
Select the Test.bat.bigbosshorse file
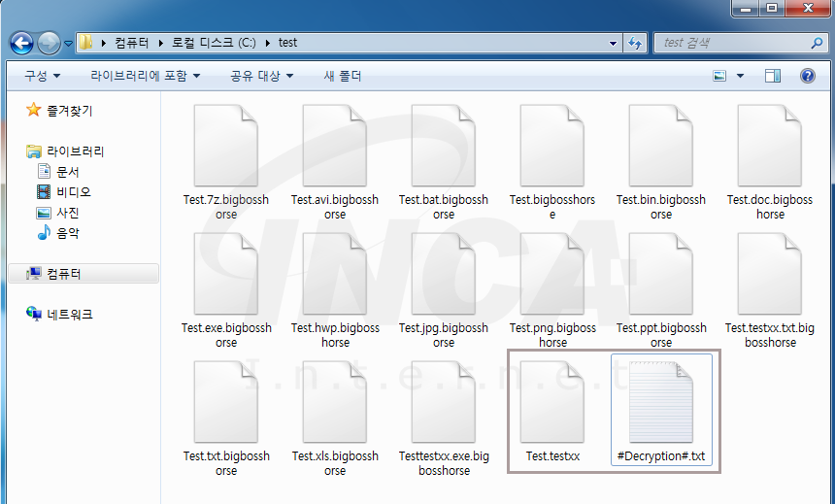[444, 162]
